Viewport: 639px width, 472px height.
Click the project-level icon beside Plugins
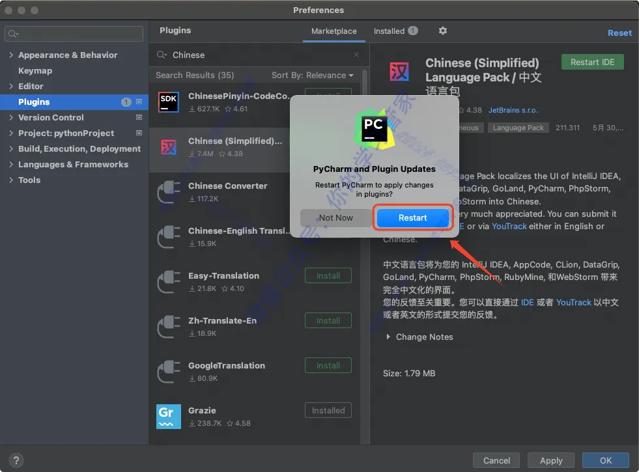139,102
